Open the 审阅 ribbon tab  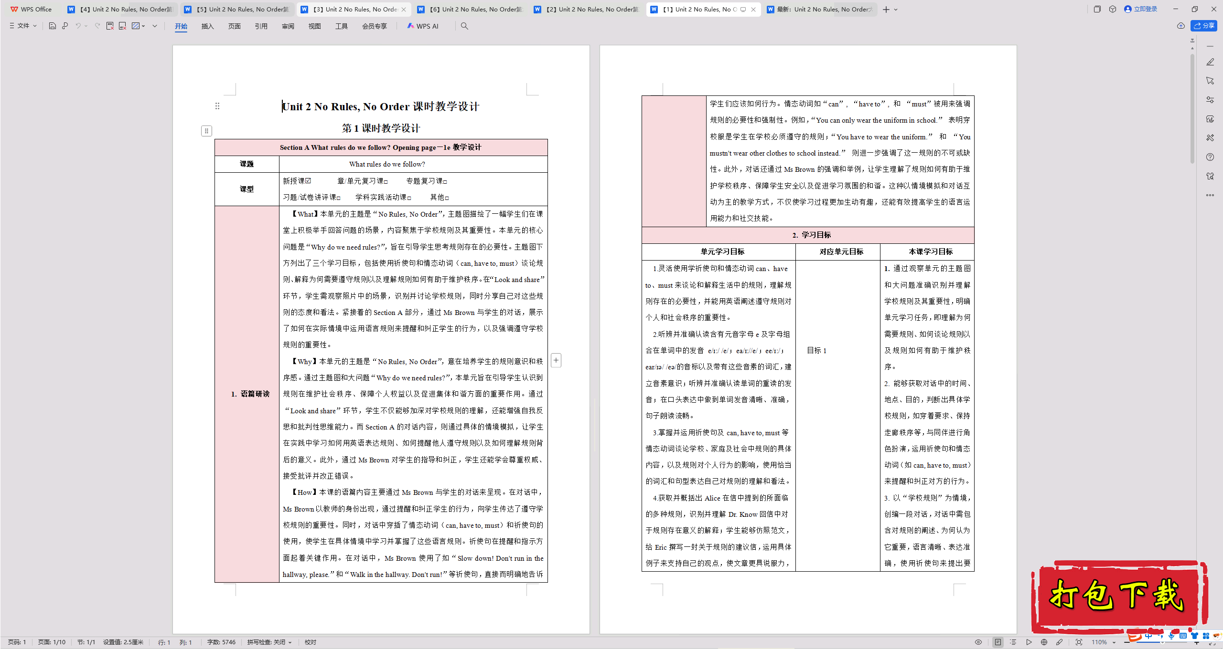(288, 26)
